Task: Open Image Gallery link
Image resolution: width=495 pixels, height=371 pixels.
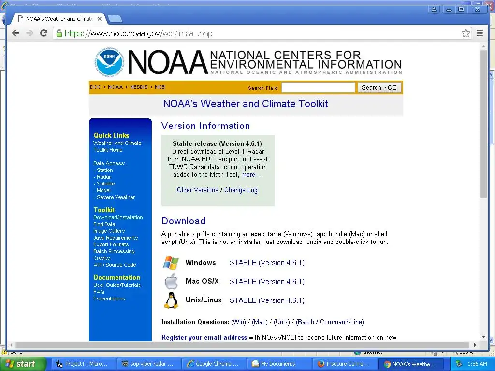Action: pyautogui.click(x=109, y=231)
